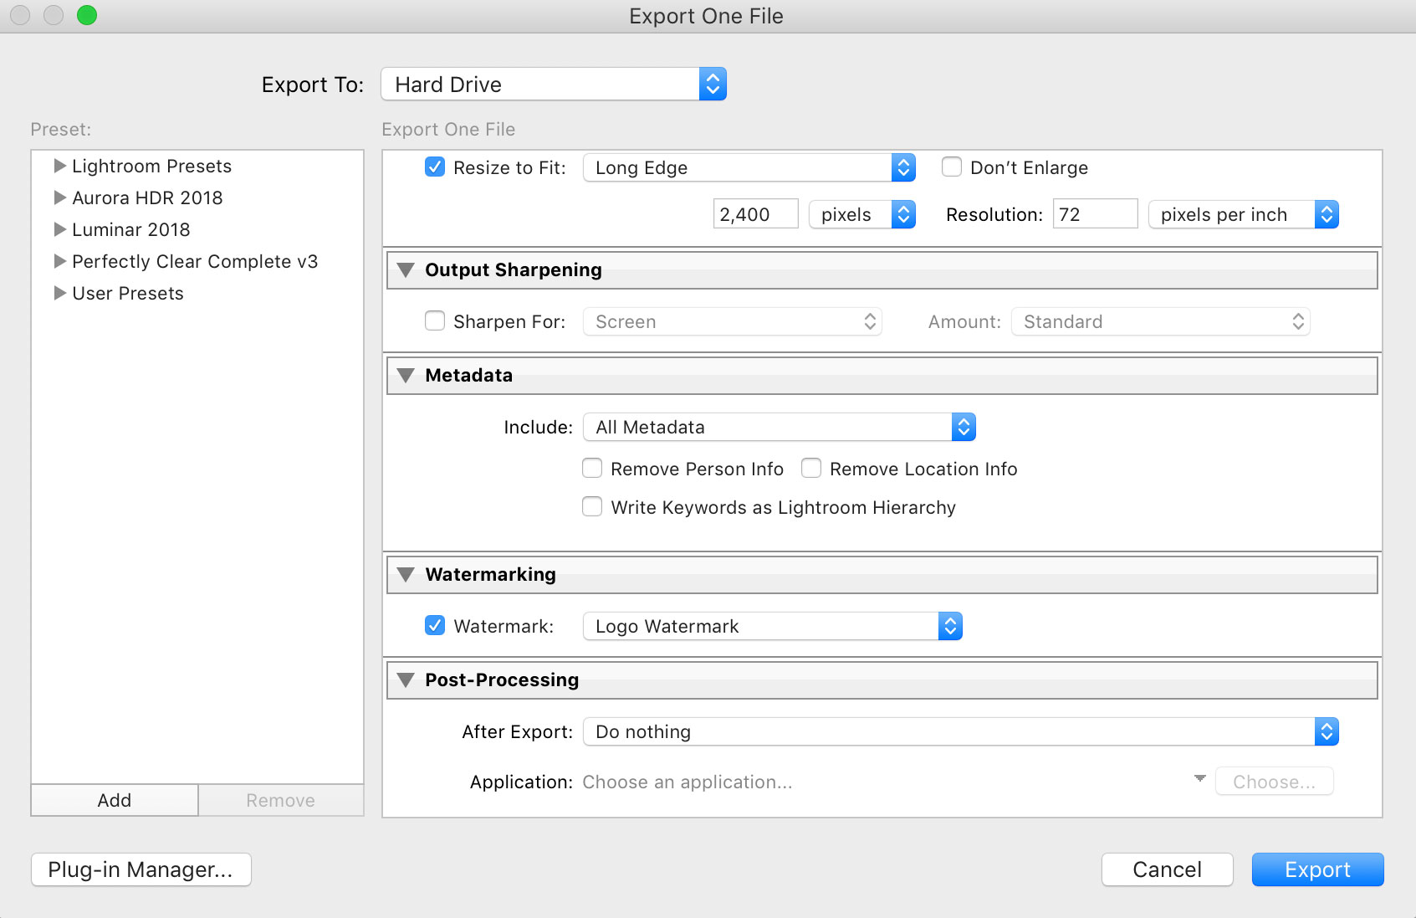Expand the Lightroom Presets folder
The width and height of the screenshot is (1416, 918).
(x=59, y=166)
